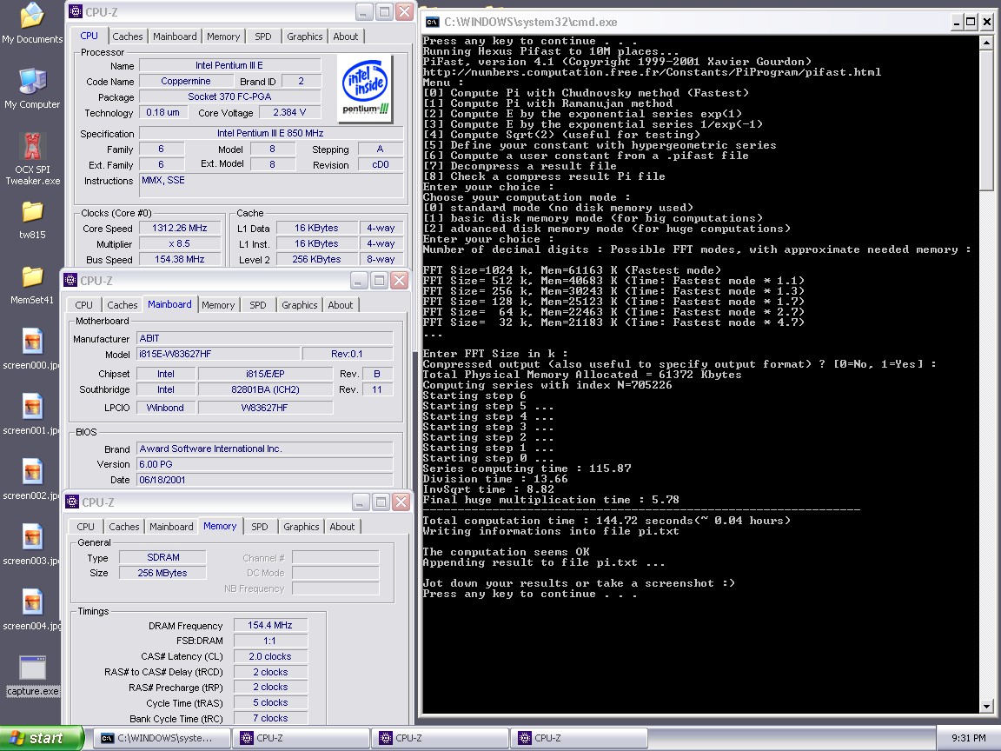
Task: Select the SPD tab in the Memory CPU-Z window
Action: [x=260, y=527]
